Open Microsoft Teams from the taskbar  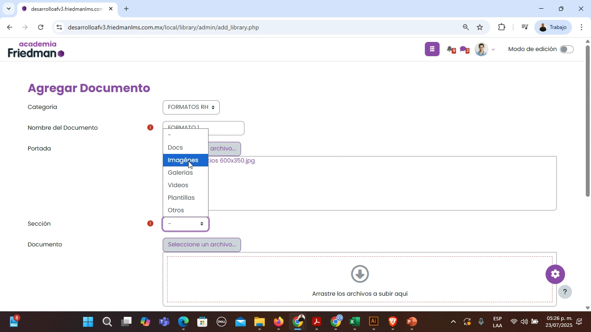164,322
